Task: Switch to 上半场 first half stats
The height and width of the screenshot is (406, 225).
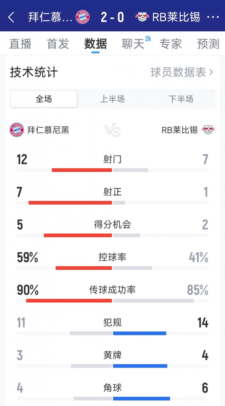Action: point(112,99)
